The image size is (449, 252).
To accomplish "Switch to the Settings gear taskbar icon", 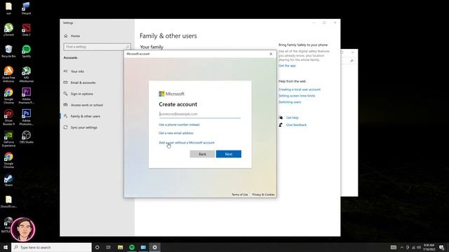I will click(154, 247).
